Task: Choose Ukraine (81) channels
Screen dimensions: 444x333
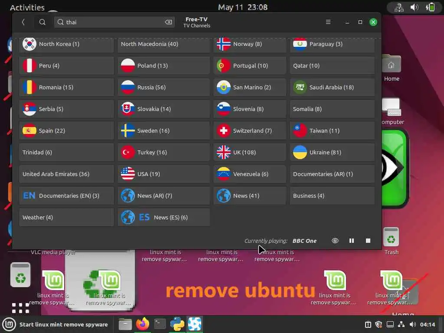Action: coord(332,152)
